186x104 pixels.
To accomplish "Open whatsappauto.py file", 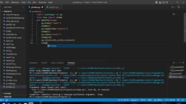I will (x=13, y=74).
